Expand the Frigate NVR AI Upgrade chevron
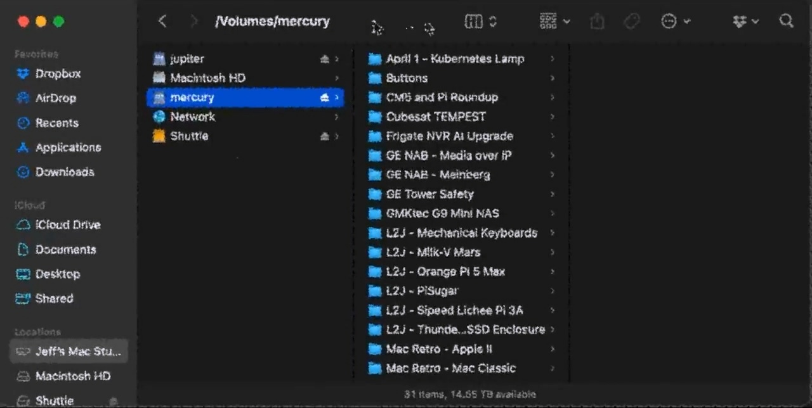The width and height of the screenshot is (812, 408). point(553,136)
